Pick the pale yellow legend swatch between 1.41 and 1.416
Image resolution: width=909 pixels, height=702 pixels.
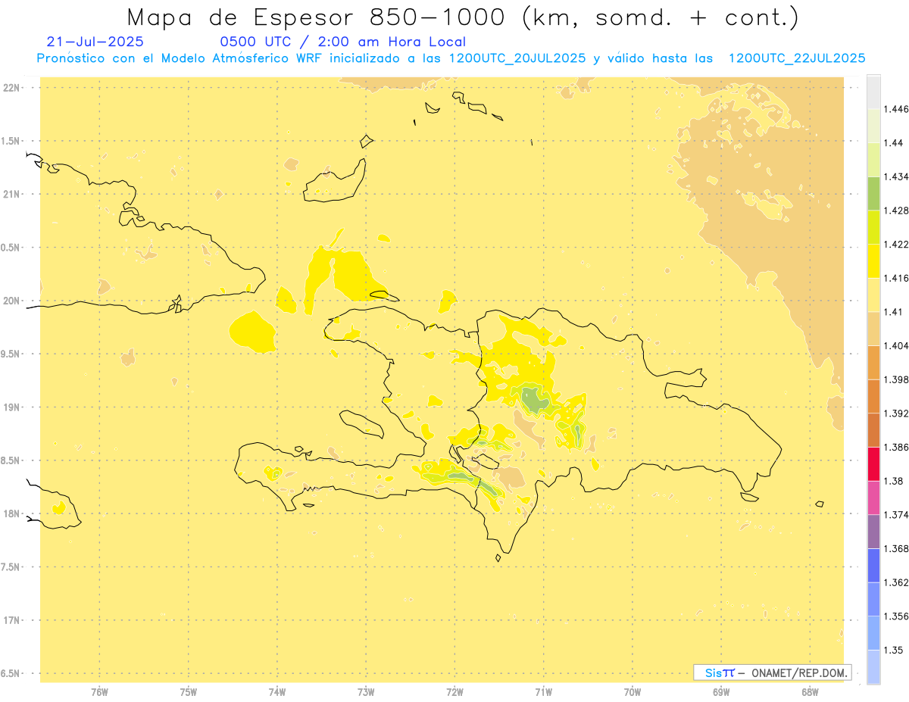click(x=873, y=295)
